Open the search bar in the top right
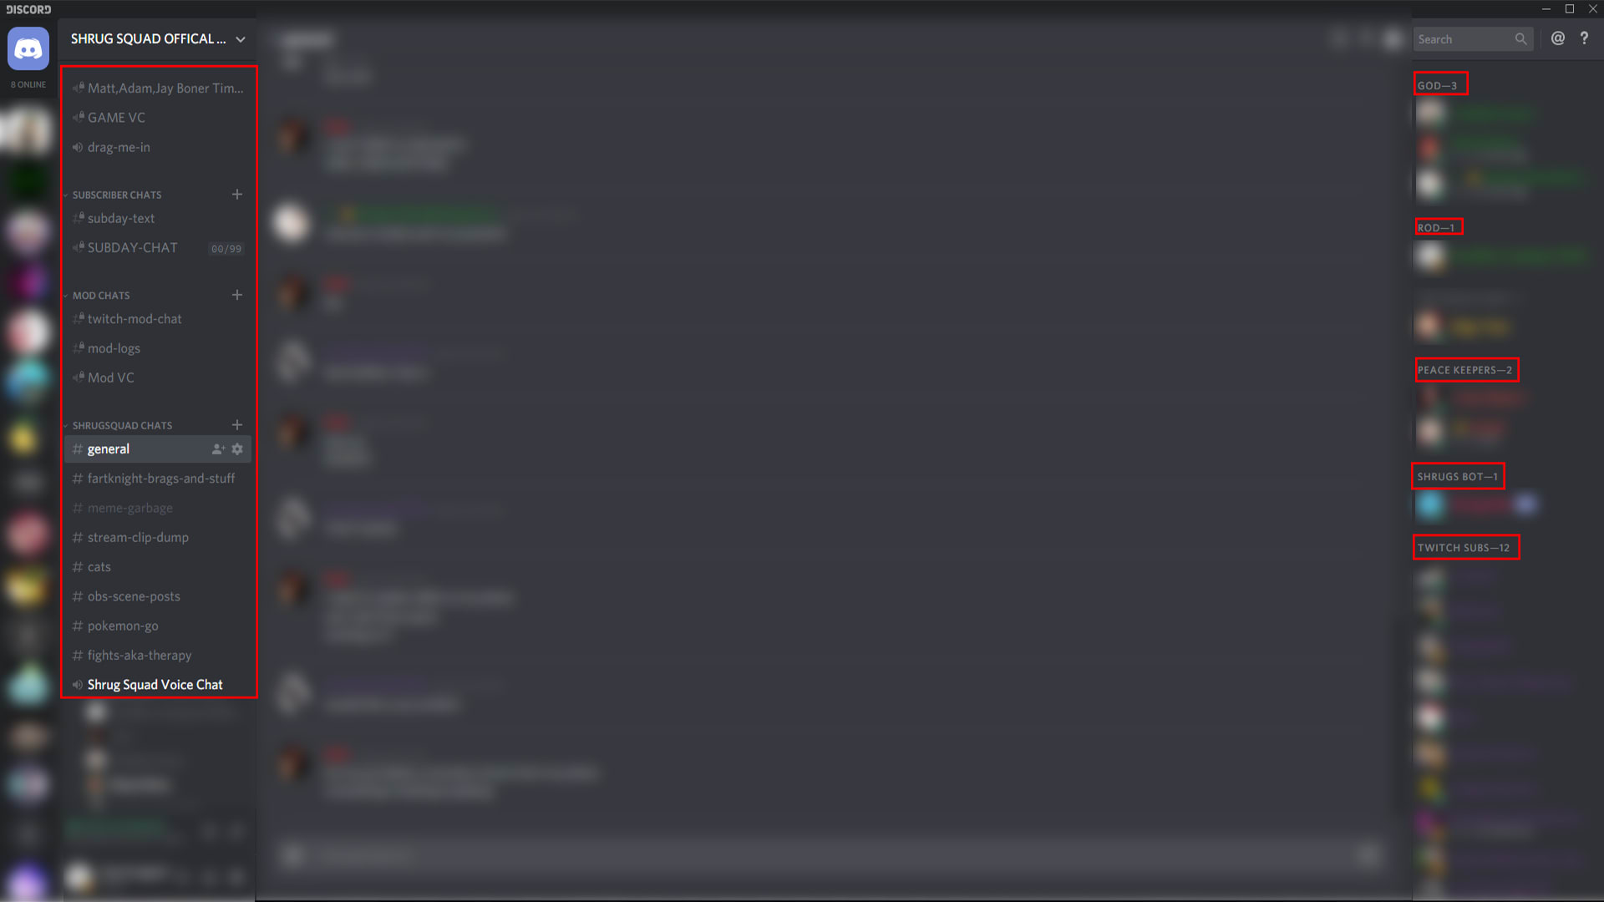Viewport: 1604px width, 902px height. coord(1470,38)
